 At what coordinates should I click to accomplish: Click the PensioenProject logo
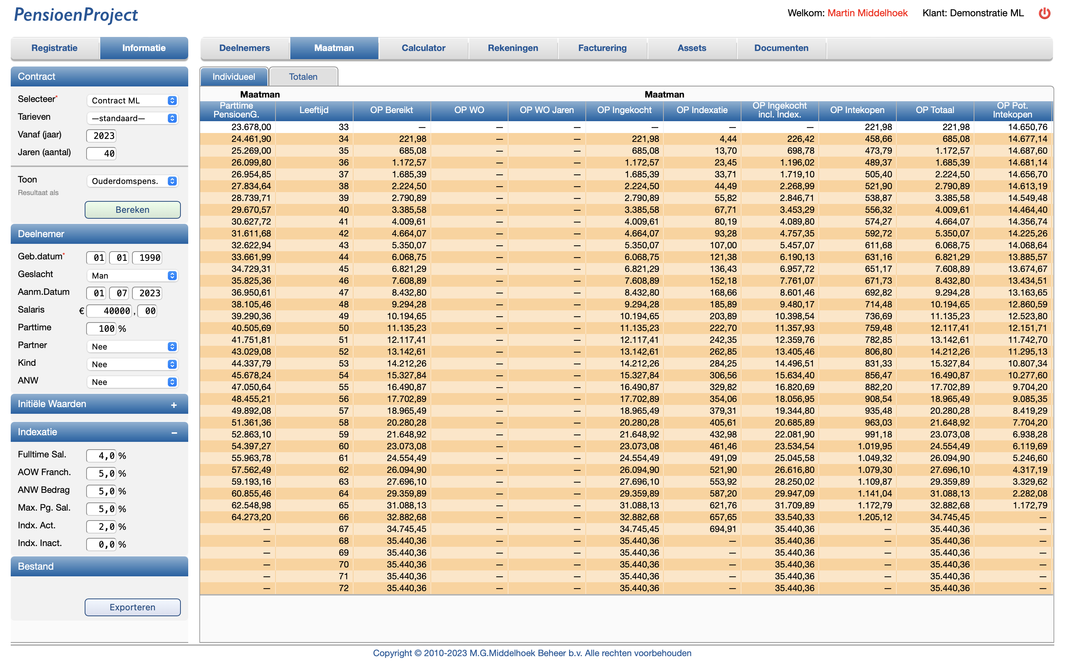click(x=76, y=15)
